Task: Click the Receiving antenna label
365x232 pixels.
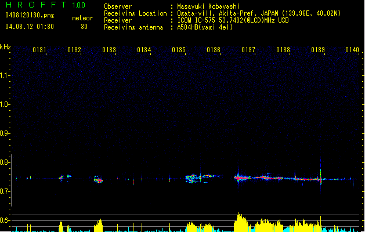Action: coord(133,27)
